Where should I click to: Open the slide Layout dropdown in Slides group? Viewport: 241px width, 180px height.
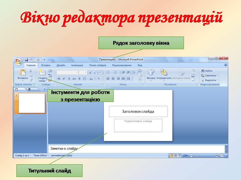[50, 71]
